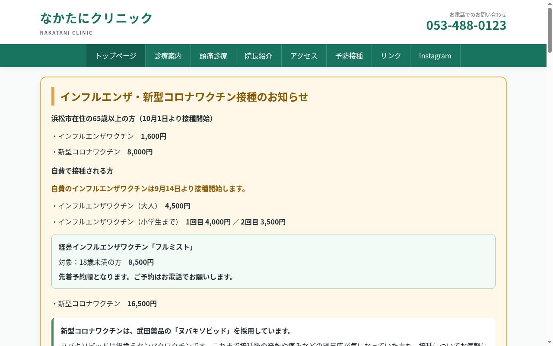Go to the リンク page

pyautogui.click(x=391, y=56)
